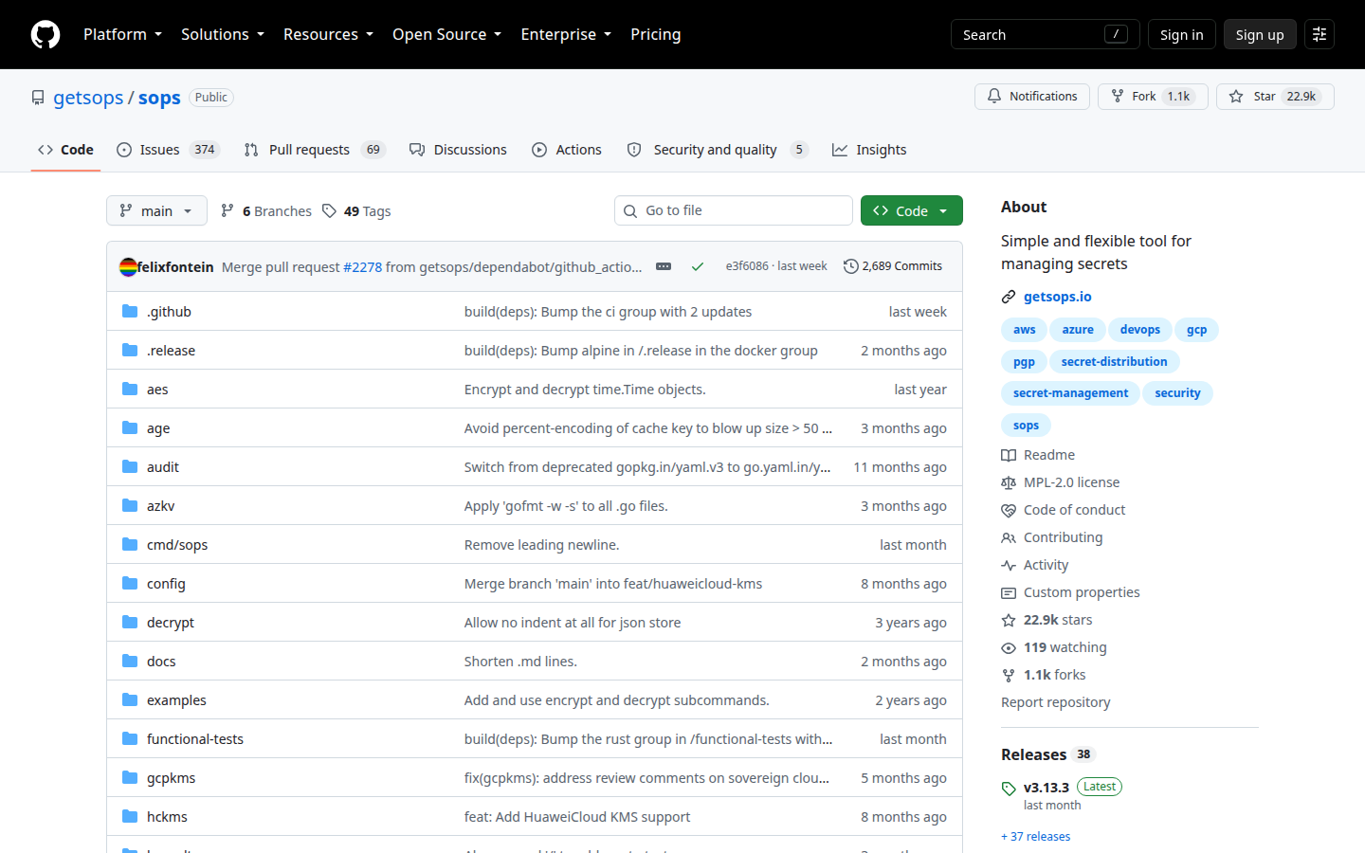Open the + 37 releases link
The width and height of the screenshot is (1365, 853).
[1036, 837]
